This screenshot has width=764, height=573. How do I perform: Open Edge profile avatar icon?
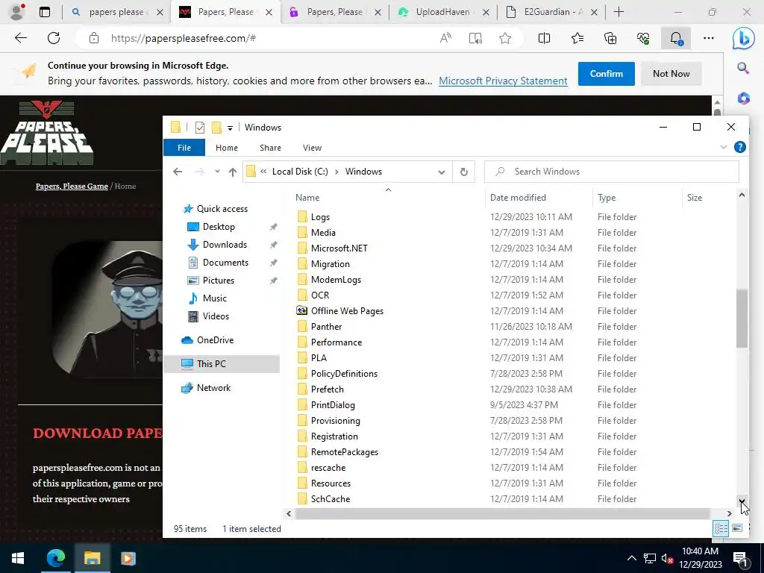(16, 12)
